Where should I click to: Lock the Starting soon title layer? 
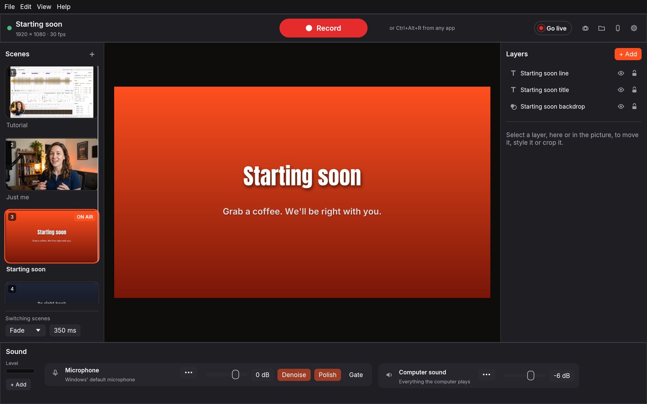(634, 90)
